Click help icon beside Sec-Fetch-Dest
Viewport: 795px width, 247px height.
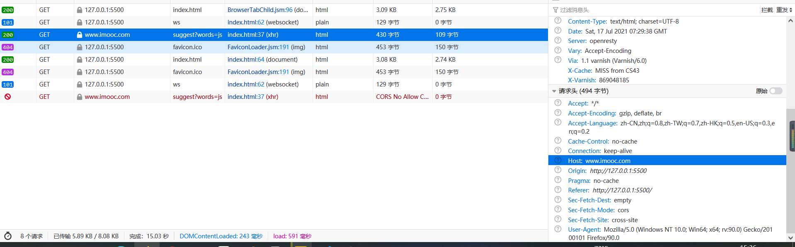[x=558, y=199]
